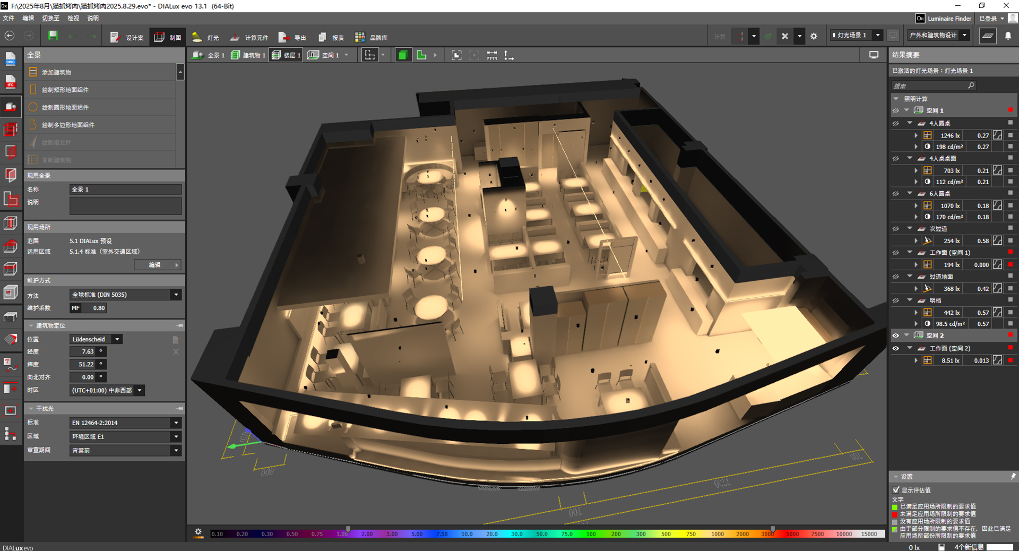Pin the 设置 panel
The image size is (1019, 551).
click(1013, 477)
